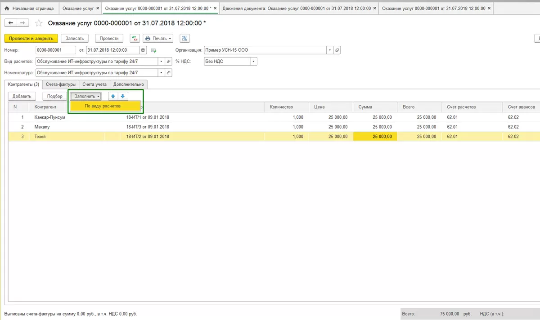Click the Записать button

(x=75, y=39)
